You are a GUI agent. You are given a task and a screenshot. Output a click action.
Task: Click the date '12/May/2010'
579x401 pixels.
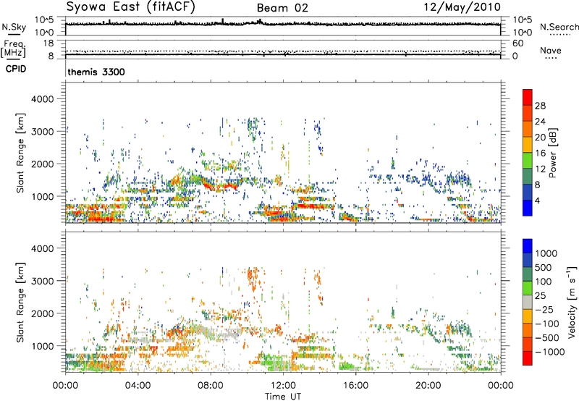(x=462, y=7)
